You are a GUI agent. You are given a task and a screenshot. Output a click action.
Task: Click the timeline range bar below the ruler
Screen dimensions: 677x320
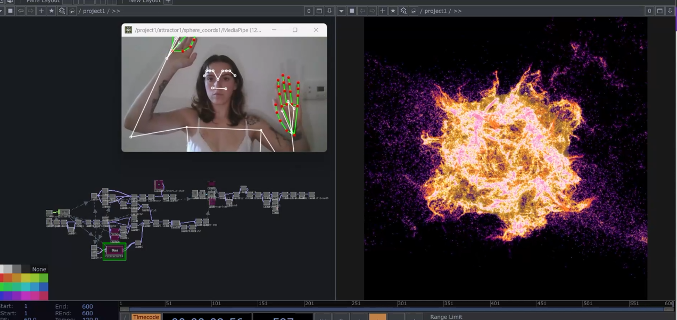(397, 309)
